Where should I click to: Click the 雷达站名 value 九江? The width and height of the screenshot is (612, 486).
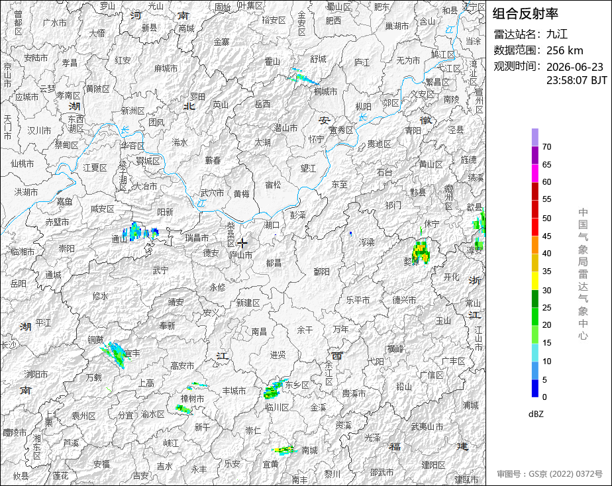click(x=557, y=34)
